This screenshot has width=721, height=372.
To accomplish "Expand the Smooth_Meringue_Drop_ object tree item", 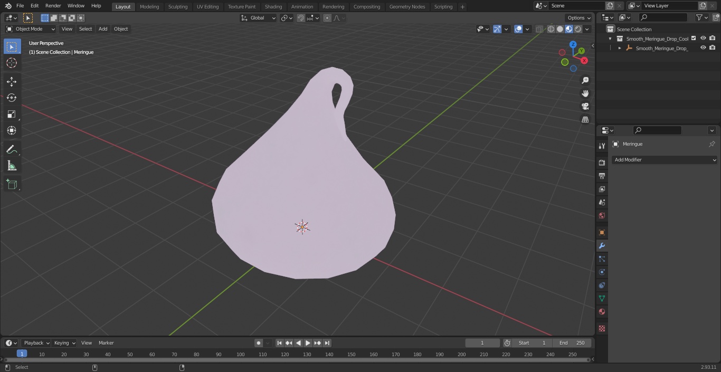I will [x=620, y=48].
